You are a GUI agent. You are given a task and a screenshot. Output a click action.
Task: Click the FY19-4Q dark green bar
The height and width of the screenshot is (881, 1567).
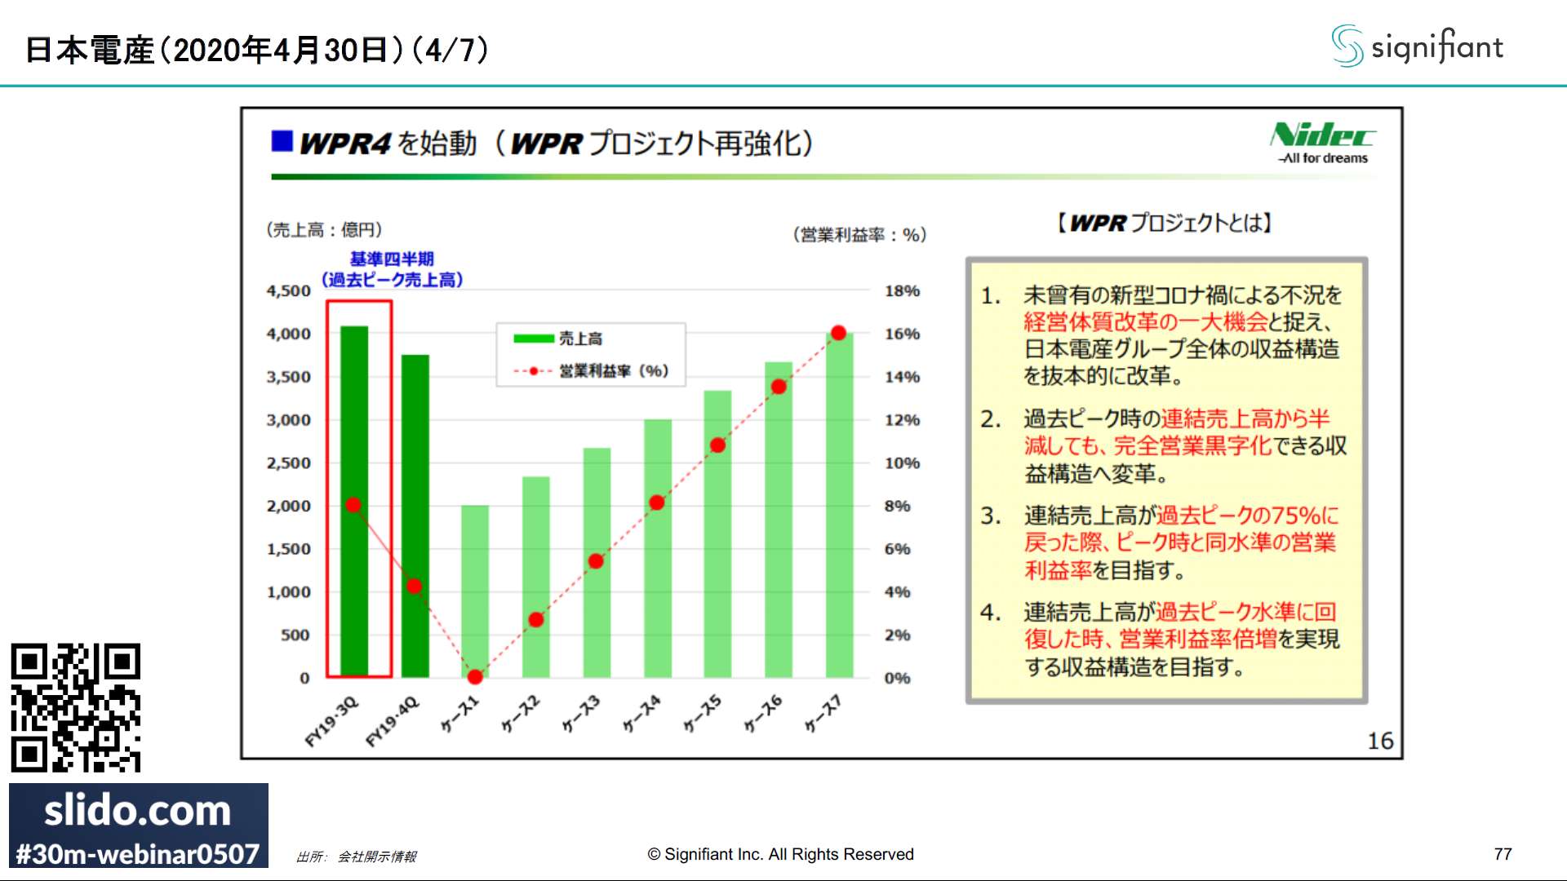click(415, 489)
